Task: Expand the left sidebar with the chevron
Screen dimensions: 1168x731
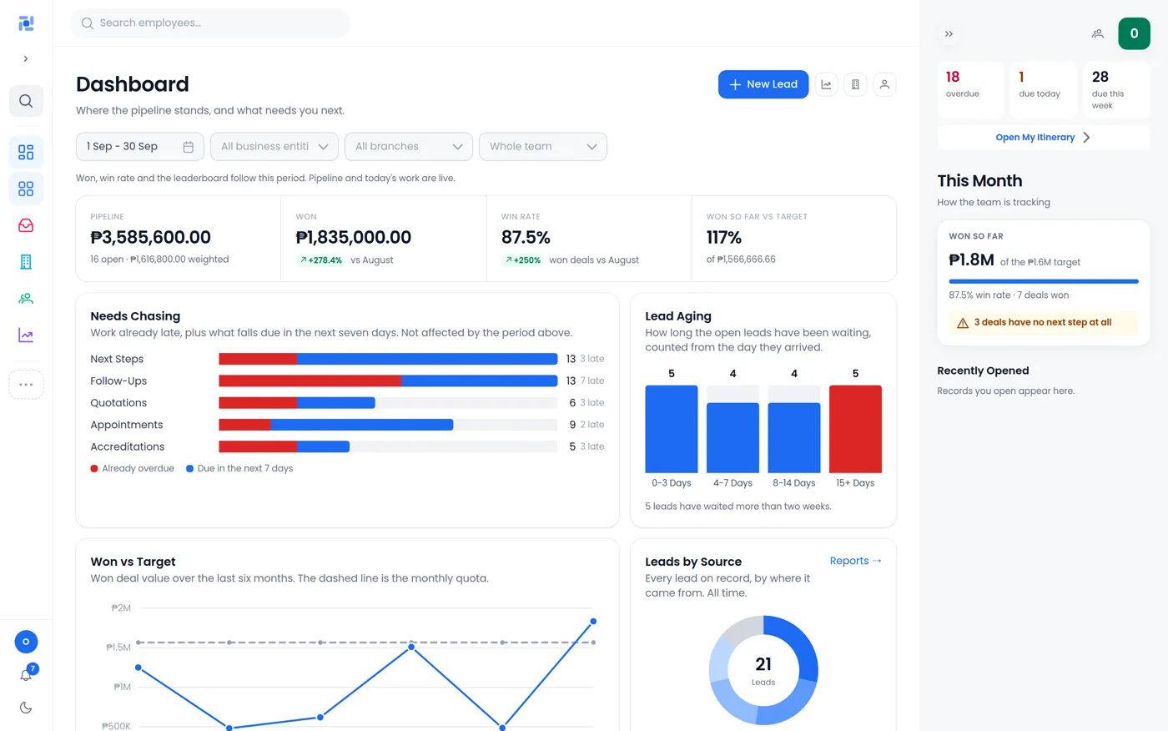Action: click(x=26, y=58)
